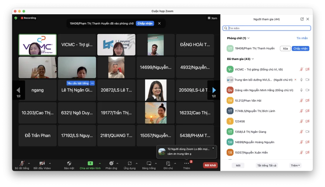The height and width of the screenshot is (187, 325).
Task: Open the Ứng dụng apps icon
Action: [x=129, y=163]
